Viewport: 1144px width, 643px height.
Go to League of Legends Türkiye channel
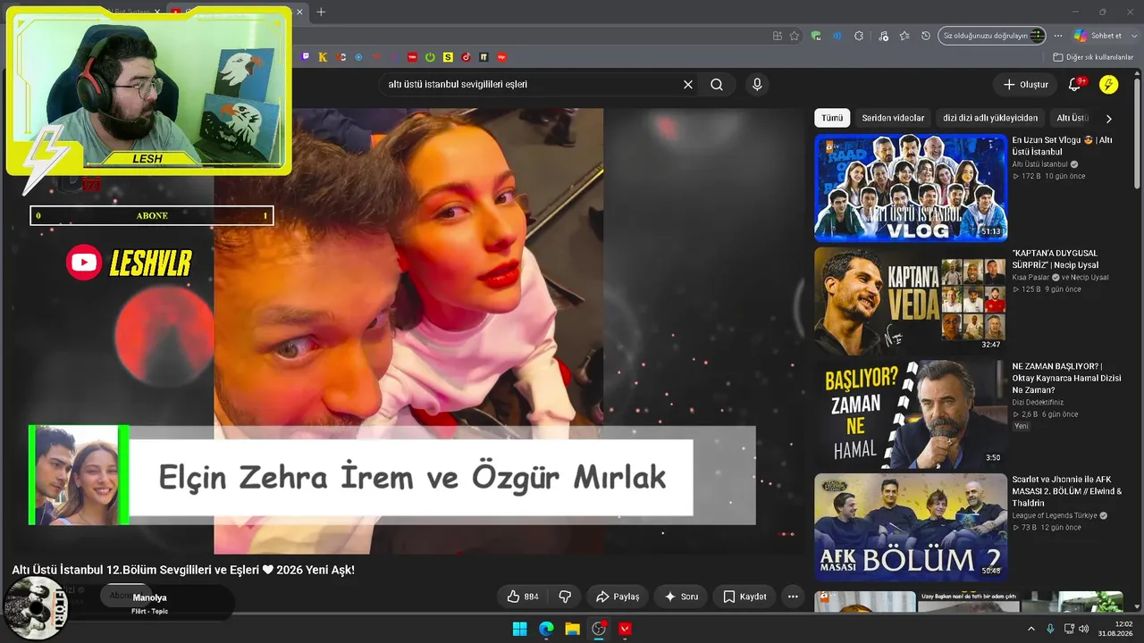tap(1055, 516)
